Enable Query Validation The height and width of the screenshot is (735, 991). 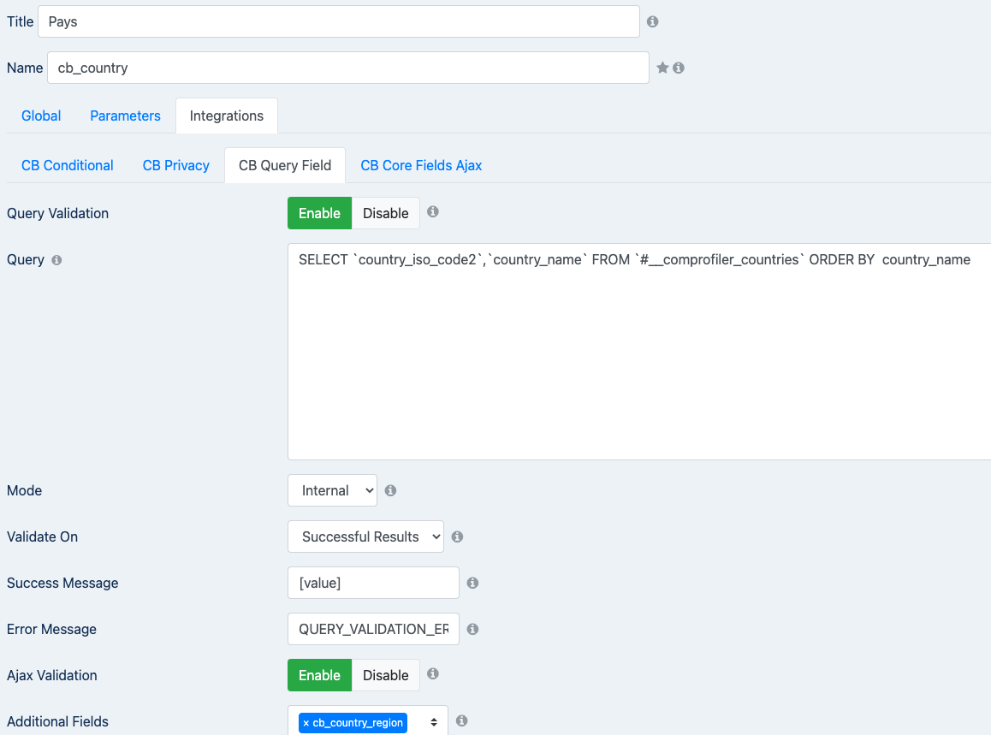(x=320, y=213)
